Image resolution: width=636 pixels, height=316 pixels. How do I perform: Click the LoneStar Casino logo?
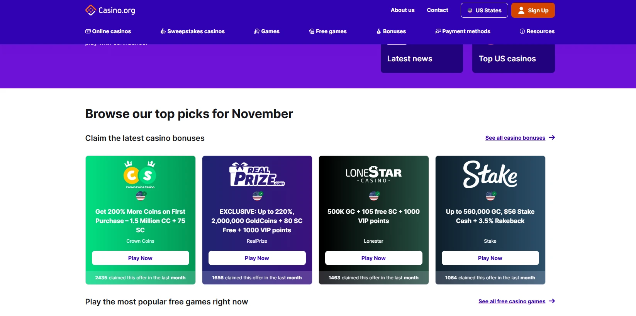(373, 174)
